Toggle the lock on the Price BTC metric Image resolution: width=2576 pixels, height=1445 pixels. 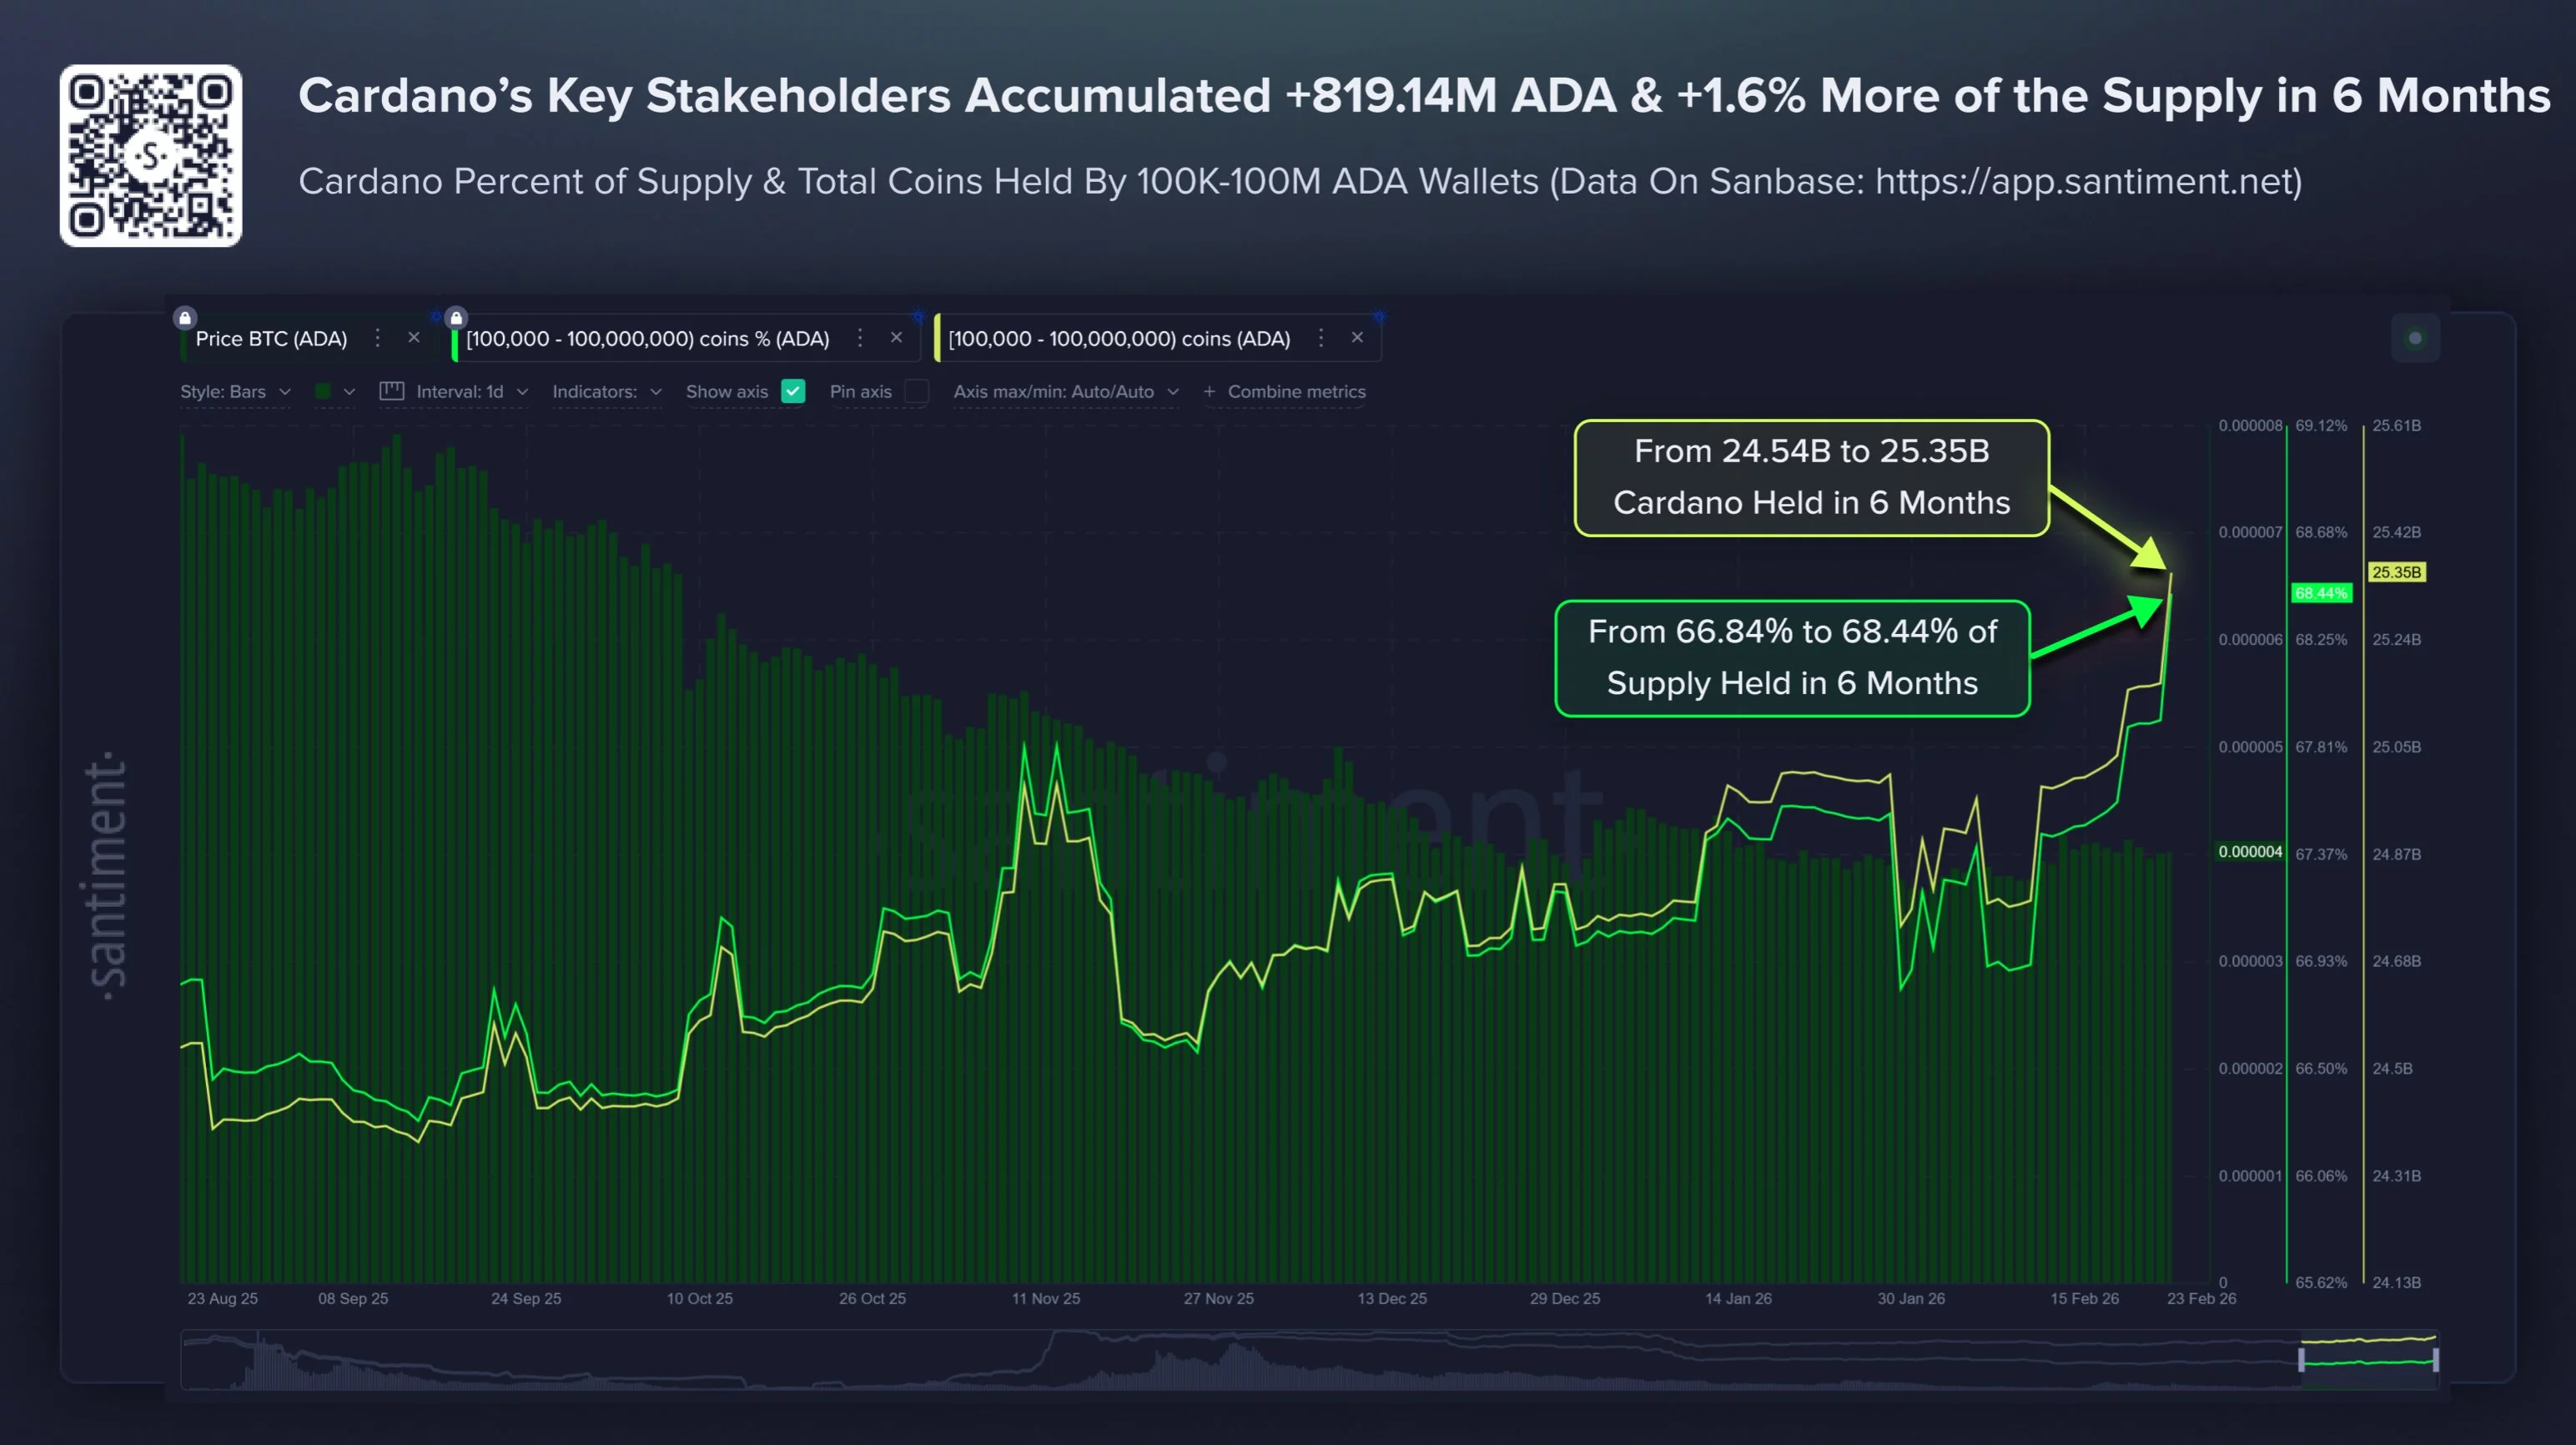[x=185, y=318]
